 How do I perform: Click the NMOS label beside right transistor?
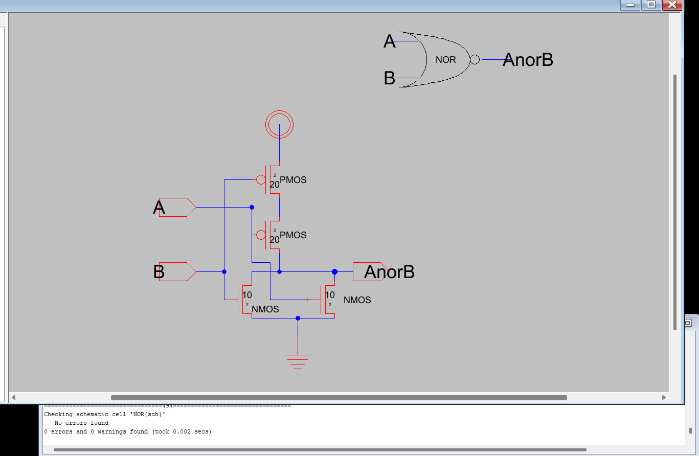pos(357,300)
